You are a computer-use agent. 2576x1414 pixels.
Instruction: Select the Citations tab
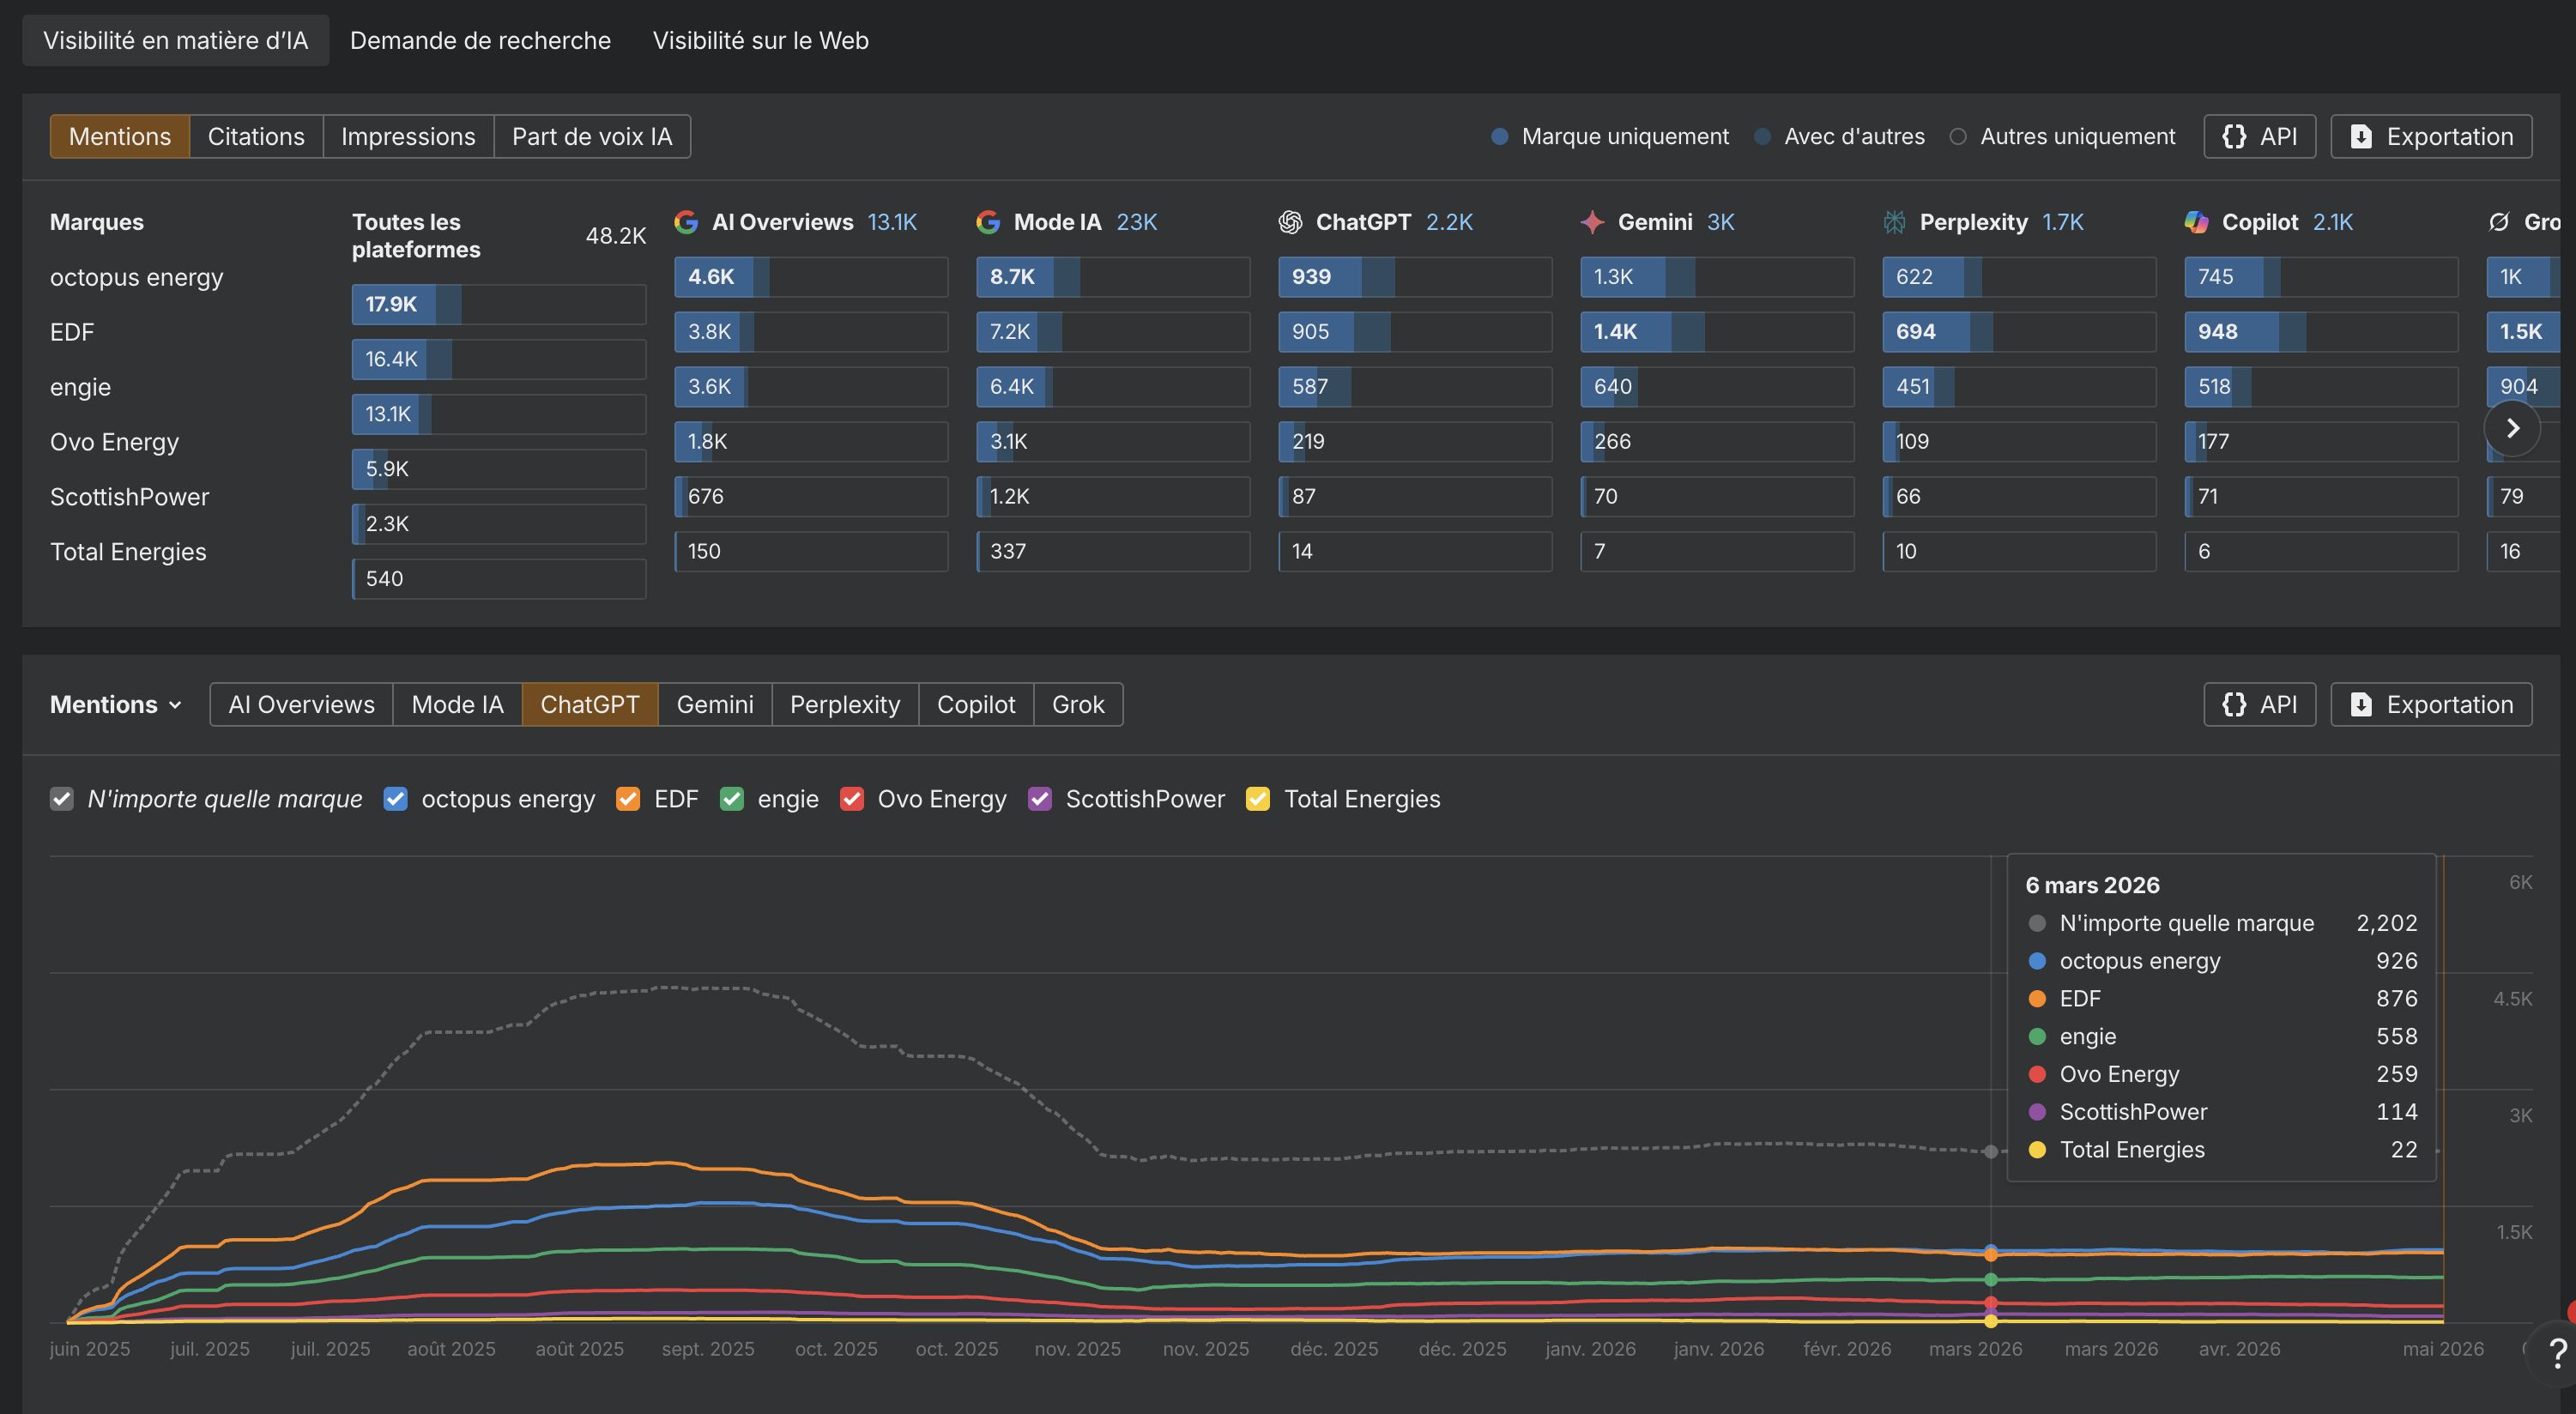click(x=256, y=137)
